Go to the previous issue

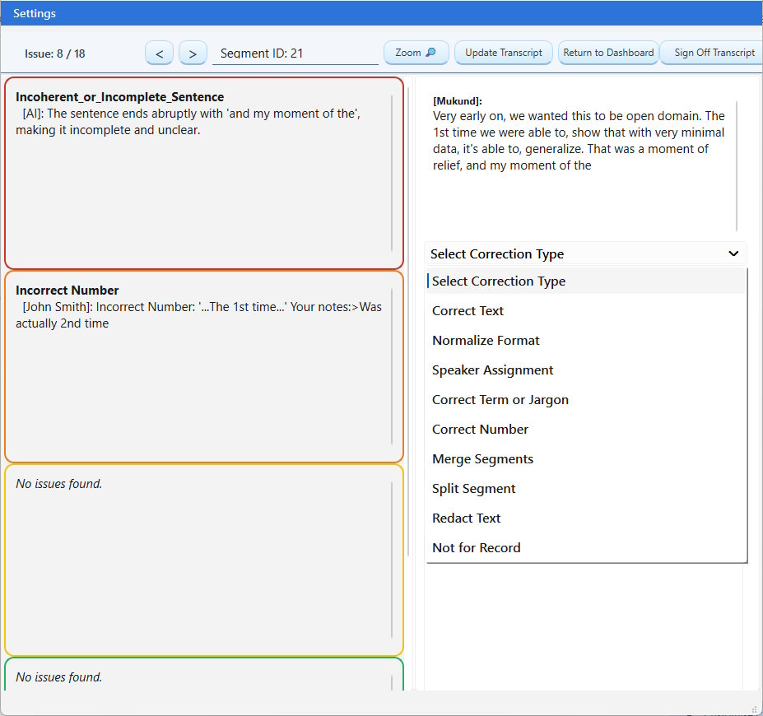[x=159, y=53]
